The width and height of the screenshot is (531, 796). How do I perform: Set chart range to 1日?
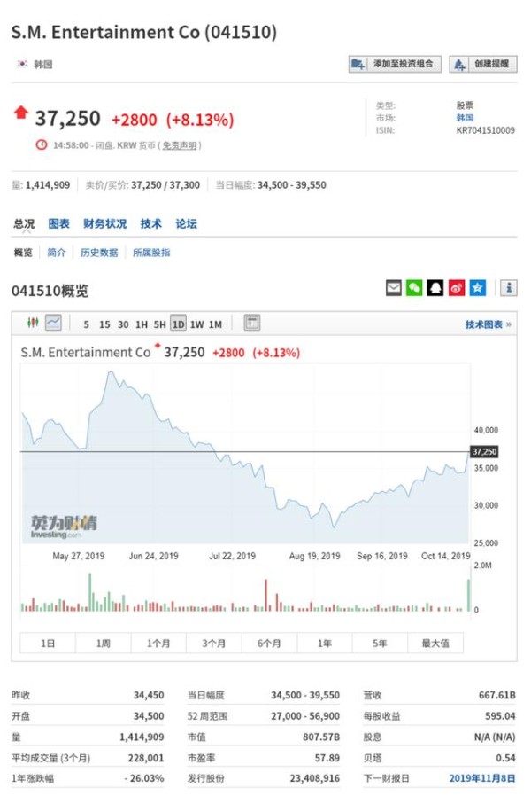(x=48, y=644)
